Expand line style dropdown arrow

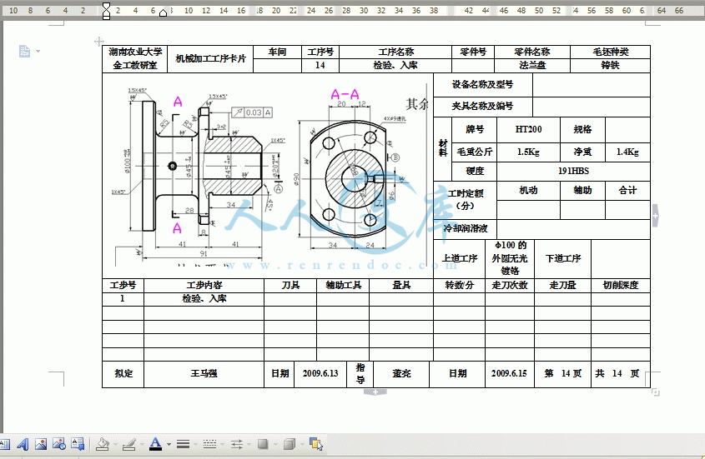[x=195, y=445]
